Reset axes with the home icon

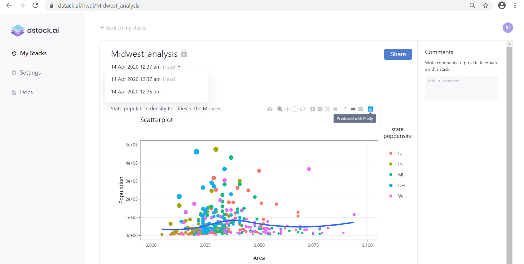[x=335, y=109]
